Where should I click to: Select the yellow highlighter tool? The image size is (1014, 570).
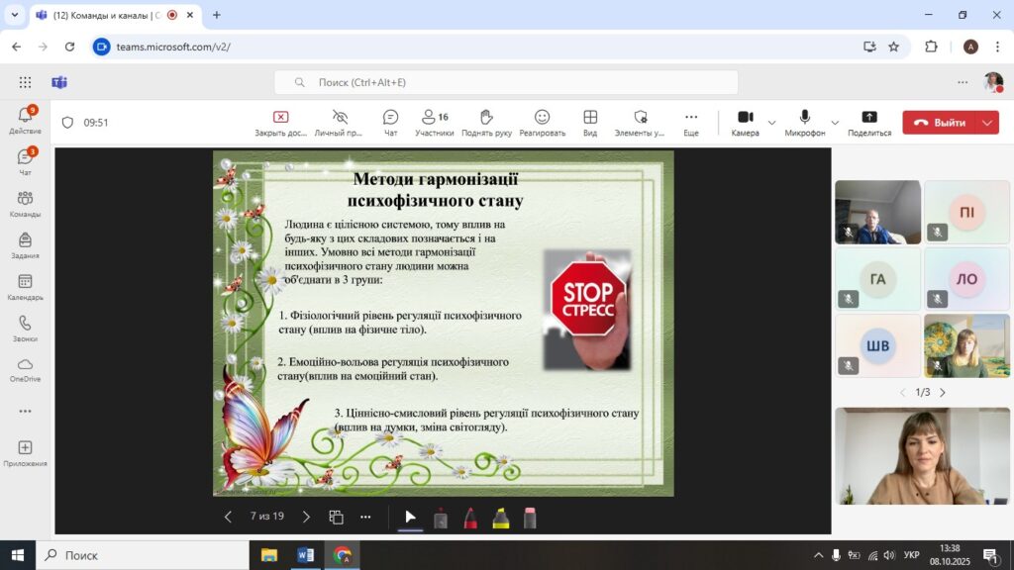tap(501, 518)
